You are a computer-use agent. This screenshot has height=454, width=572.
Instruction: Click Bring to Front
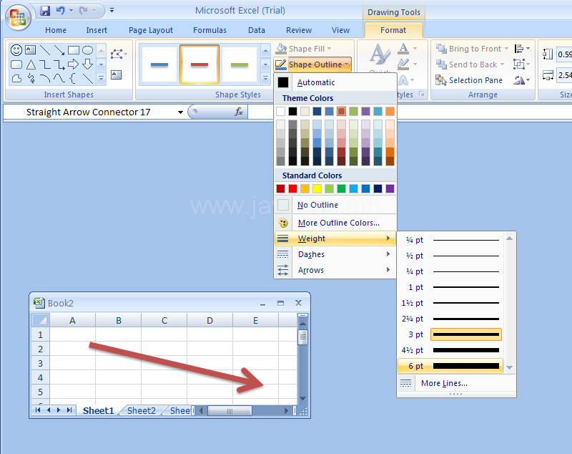[x=469, y=49]
